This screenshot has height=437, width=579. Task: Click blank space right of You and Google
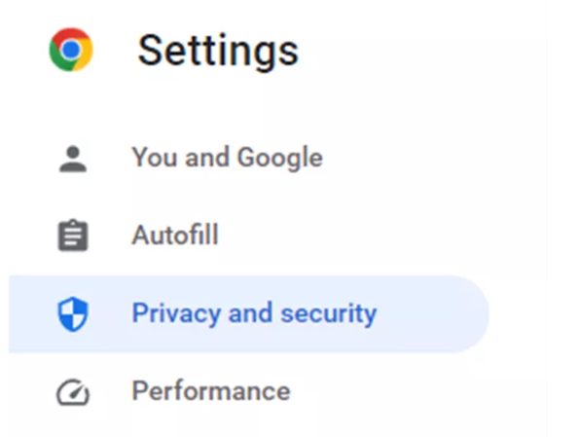[x=406, y=158]
